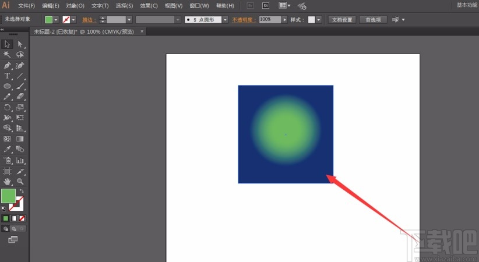Select the Eyedropper tool
The image size is (479, 262).
[x=7, y=149]
